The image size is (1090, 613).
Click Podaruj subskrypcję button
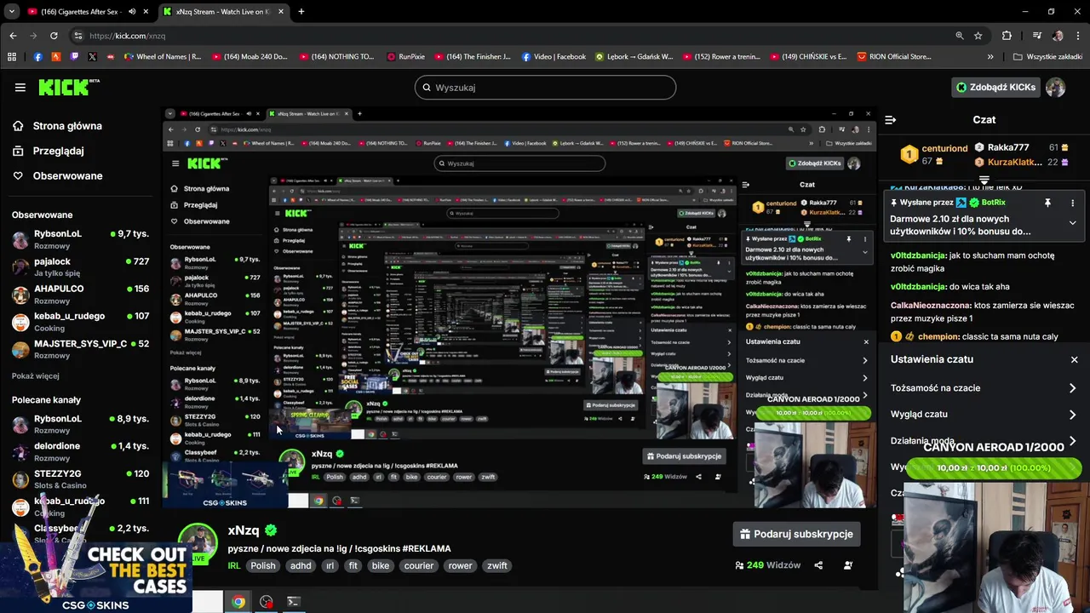(796, 534)
